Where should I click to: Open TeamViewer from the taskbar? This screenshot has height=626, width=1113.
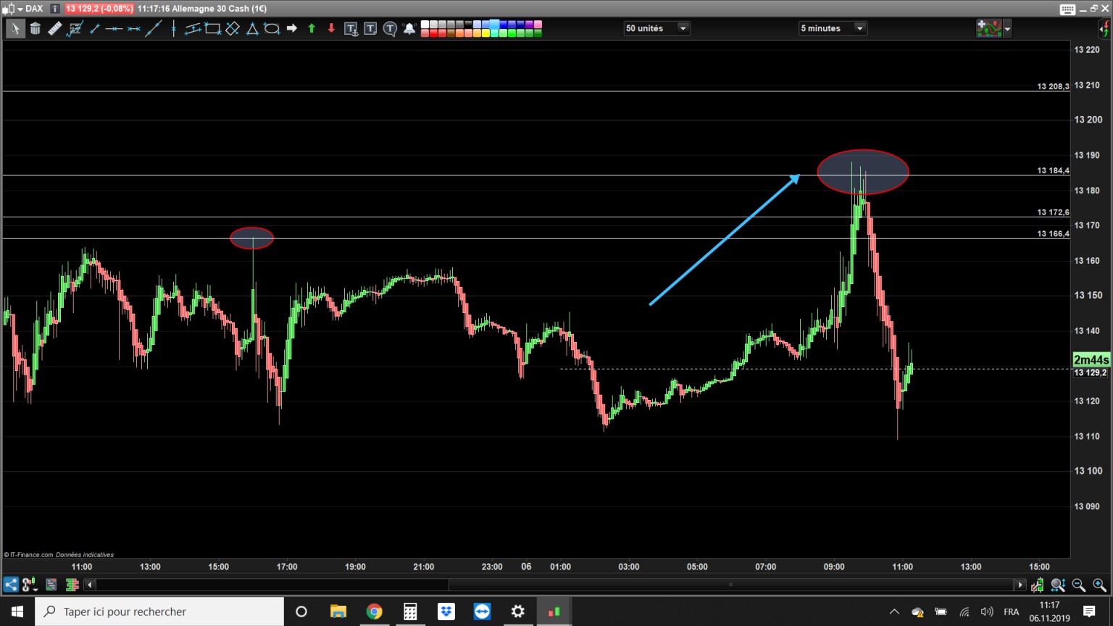(482, 612)
